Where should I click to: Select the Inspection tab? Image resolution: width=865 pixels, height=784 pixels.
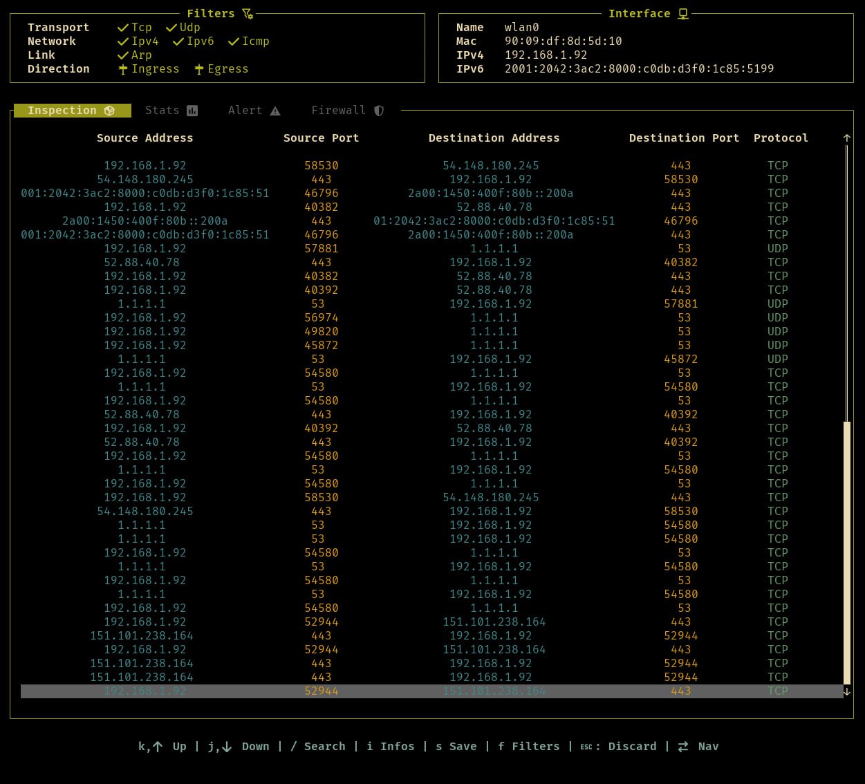73,111
